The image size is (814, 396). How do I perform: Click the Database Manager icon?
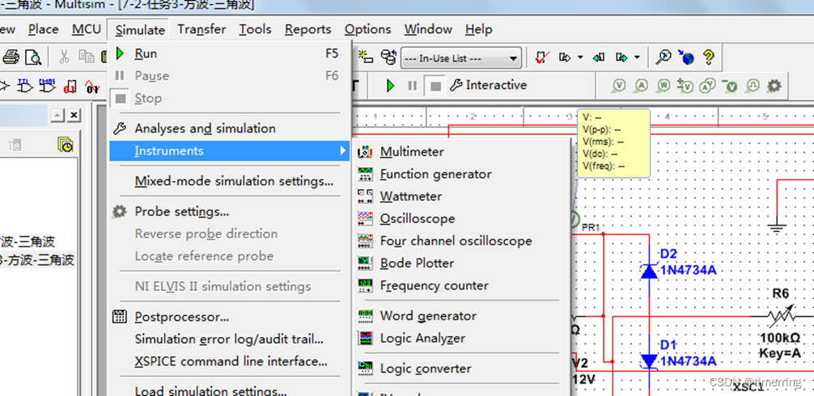click(x=389, y=57)
